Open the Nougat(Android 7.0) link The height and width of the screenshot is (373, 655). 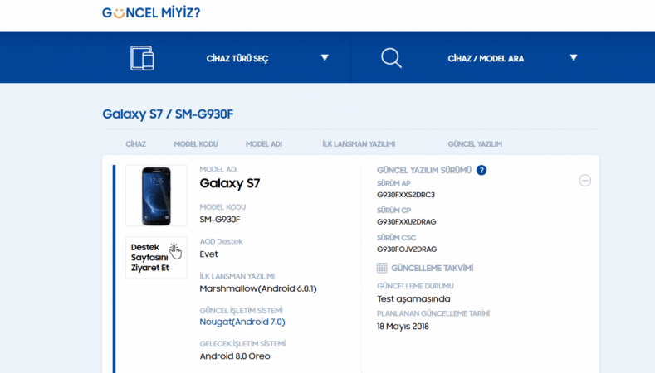click(x=242, y=322)
